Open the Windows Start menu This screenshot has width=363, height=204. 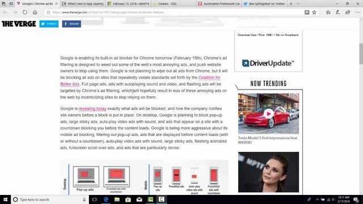click(5, 199)
